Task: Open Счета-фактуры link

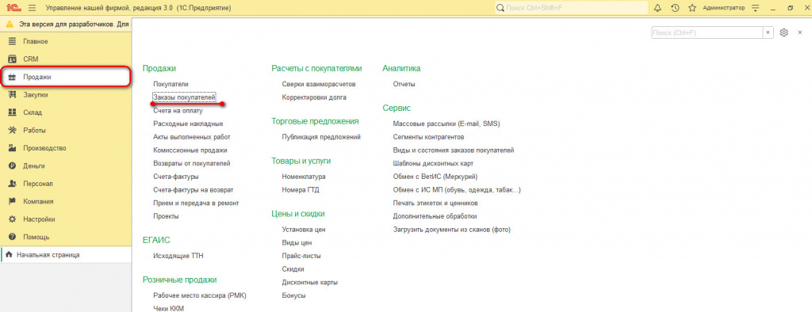Action: [176, 177]
